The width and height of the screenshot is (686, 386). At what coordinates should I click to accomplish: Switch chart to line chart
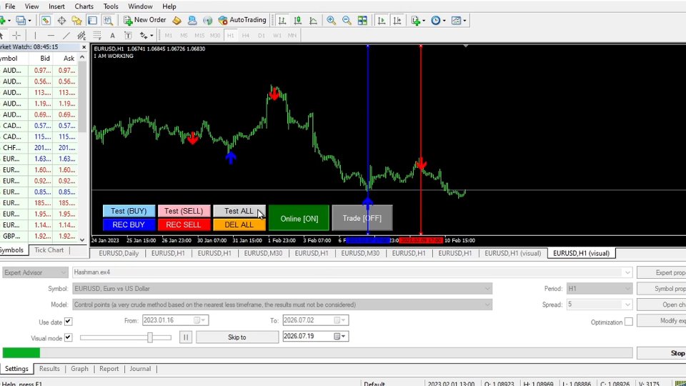click(313, 20)
